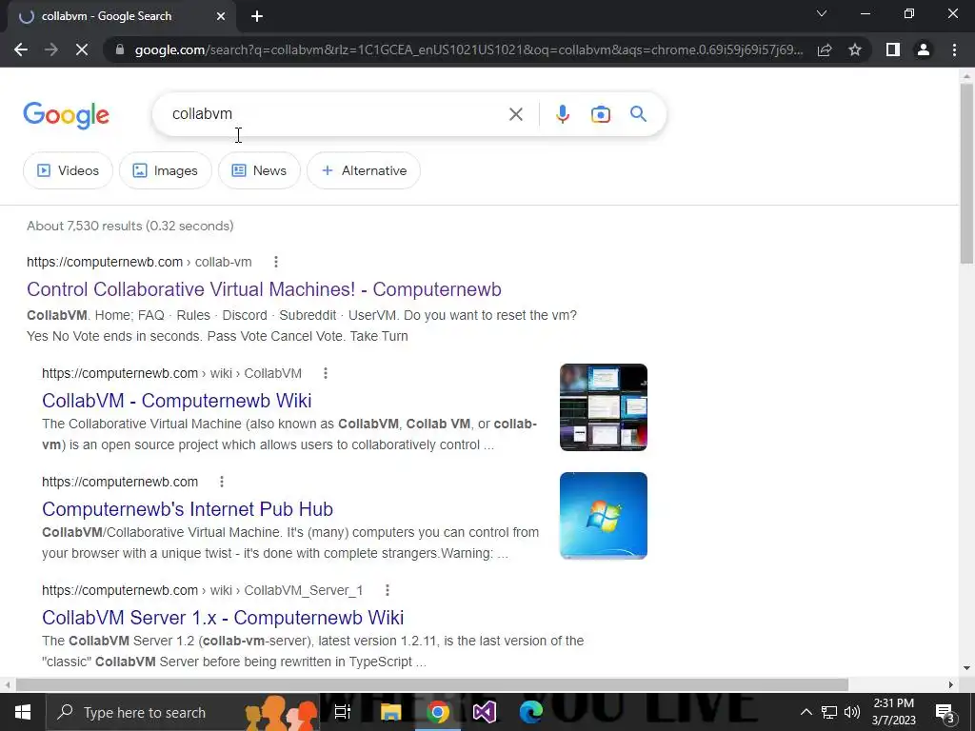Open Control Collaborative Virtual Machines result
Image resolution: width=975 pixels, height=731 pixels.
[264, 289]
